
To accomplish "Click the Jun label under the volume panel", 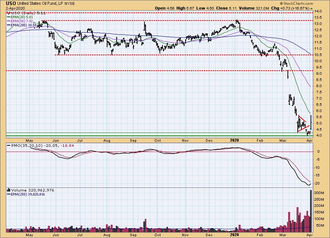I will point(56,235).
